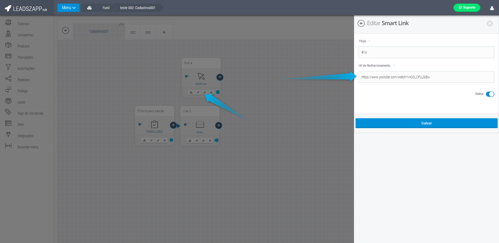Toggle the Status switch off
This screenshot has height=243, width=499.
click(x=490, y=94)
